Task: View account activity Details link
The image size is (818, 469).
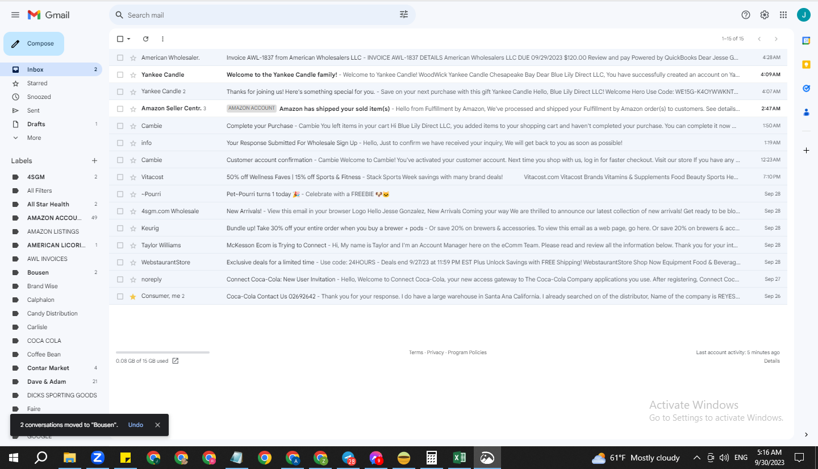Action: [x=772, y=361]
